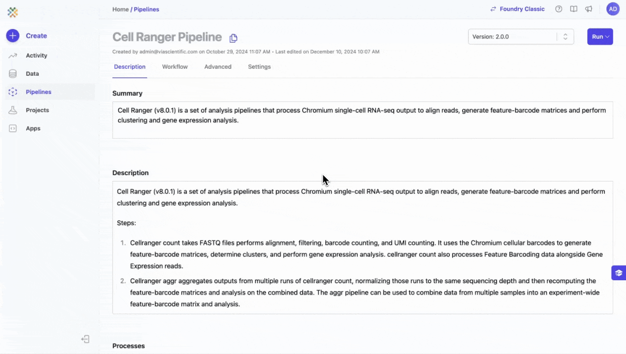Collapse the sidebar with bottom arrow icon
This screenshot has width=626, height=354.
point(86,339)
